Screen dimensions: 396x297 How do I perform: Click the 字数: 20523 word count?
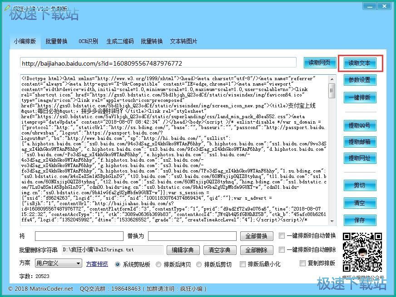35,276
